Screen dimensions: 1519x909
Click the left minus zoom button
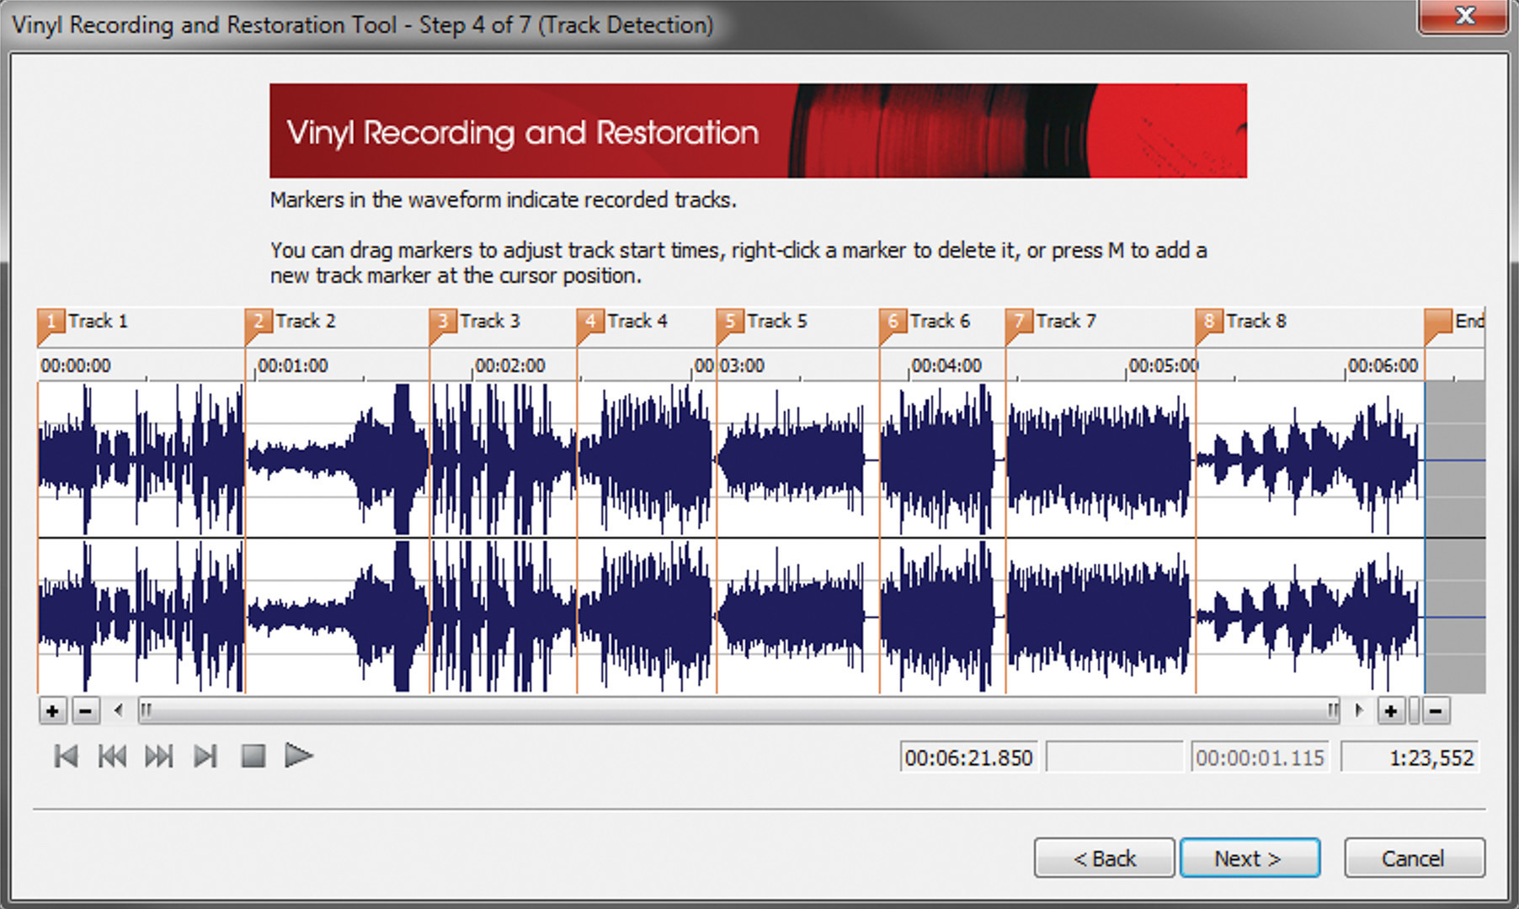point(85,711)
